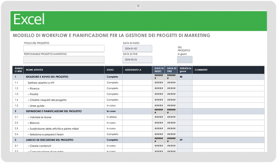The width and height of the screenshot is (277, 163).
Task: Select the '– Creare contenuti' activity cell
Action: pyautogui.click(x=64, y=146)
